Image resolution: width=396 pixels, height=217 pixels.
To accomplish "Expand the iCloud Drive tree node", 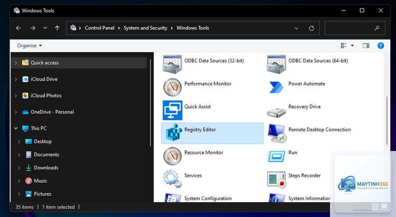I will (x=16, y=79).
